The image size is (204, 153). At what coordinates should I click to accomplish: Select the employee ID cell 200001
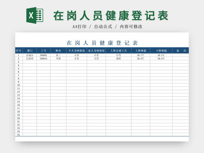click(43, 55)
